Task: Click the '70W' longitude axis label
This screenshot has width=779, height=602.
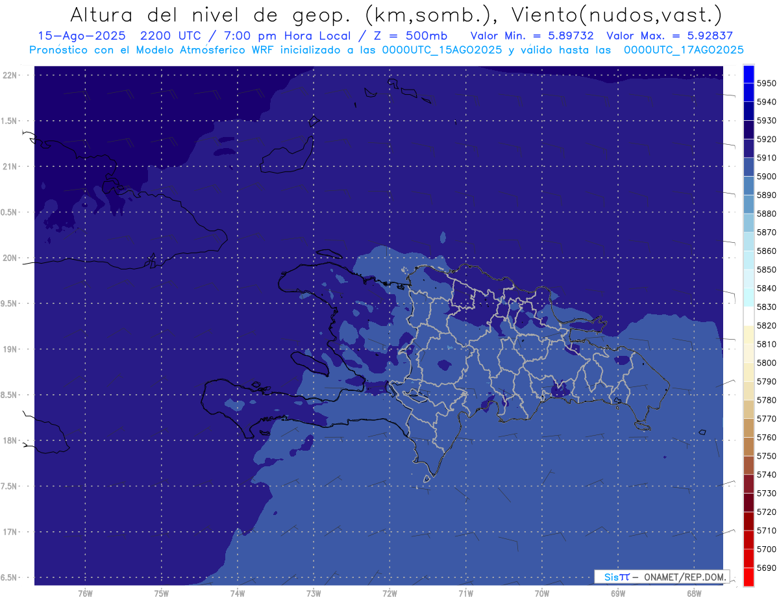Action: (x=542, y=593)
